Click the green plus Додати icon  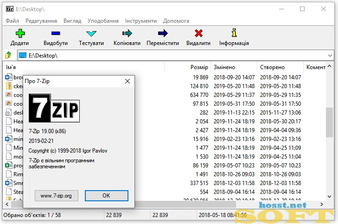[x=20, y=33]
